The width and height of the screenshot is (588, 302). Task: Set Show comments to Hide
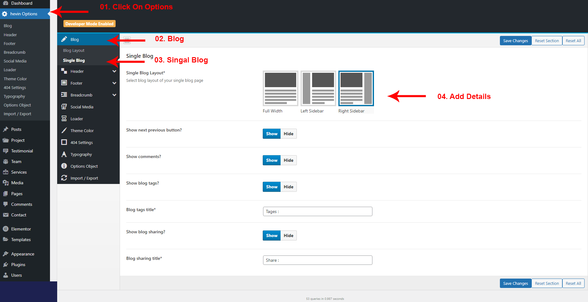288,160
